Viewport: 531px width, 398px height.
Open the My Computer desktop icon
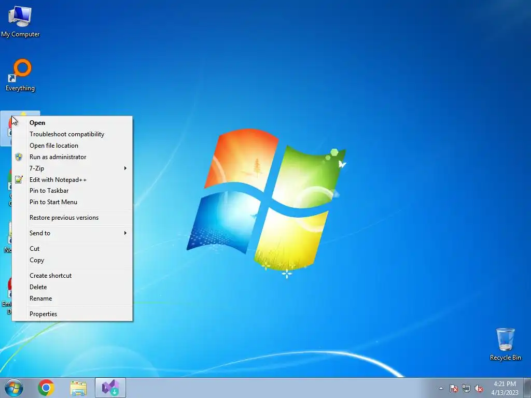coord(20,22)
